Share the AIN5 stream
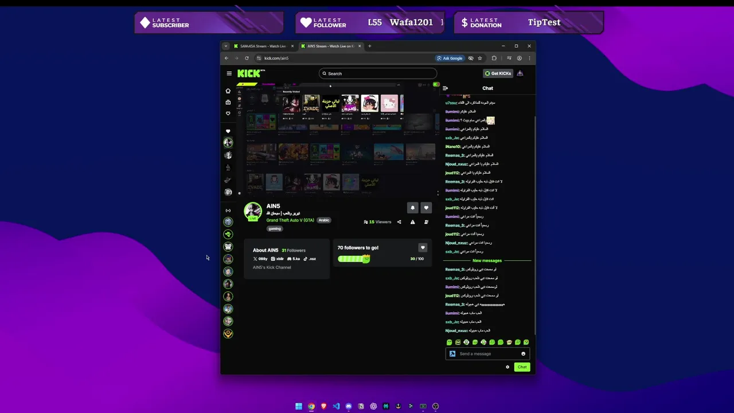Viewport: 734px width, 413px height. coord(399,222)
